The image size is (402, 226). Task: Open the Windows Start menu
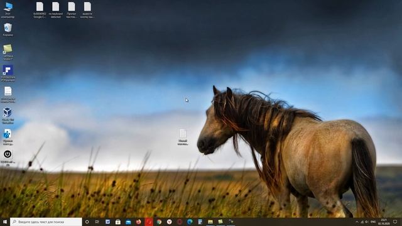coord(4,222)
